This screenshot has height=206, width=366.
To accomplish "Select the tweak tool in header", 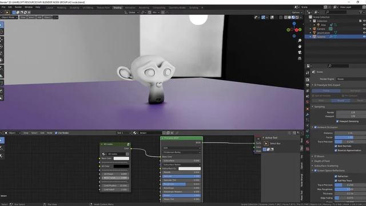I will pyautogui.click(x=7, y=13).
